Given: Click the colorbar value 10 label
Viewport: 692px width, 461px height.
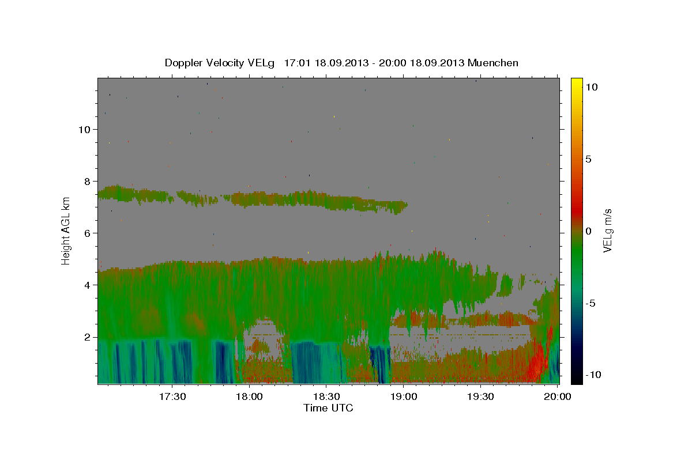Looking at the screenshot, I should (x=591, y=87).
